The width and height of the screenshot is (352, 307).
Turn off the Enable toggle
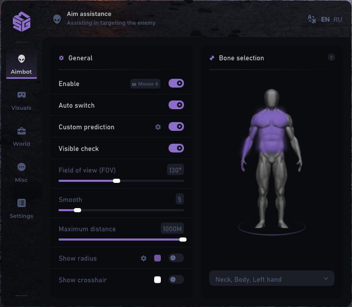(176, 83)
